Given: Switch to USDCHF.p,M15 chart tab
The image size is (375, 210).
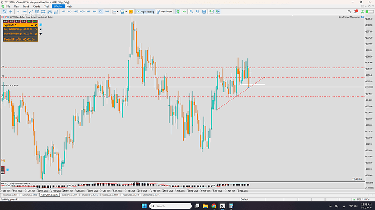Looking at the screenshot, I should coord(90,195).
